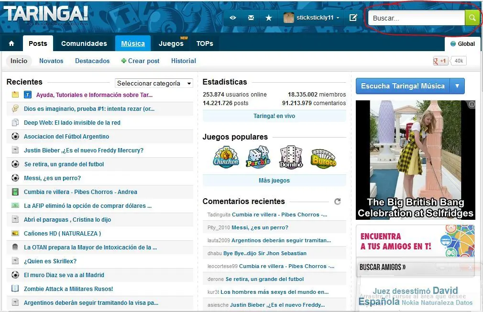
Task: Click the book icon beside Zombie Attack post
Action: coord(15,289)
